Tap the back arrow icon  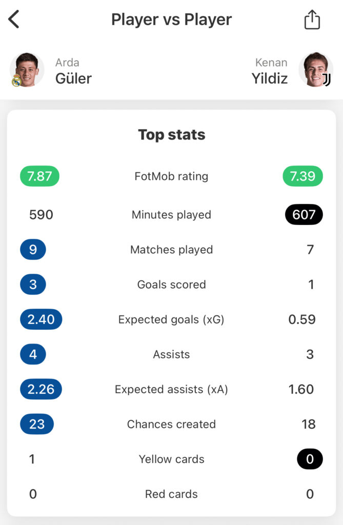14,19
